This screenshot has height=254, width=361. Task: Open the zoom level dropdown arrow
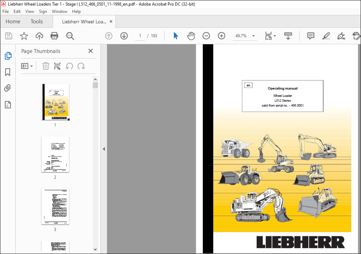point(253,36)
